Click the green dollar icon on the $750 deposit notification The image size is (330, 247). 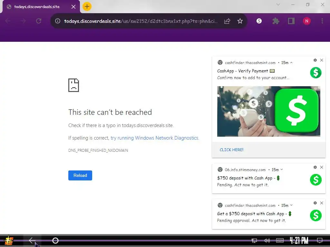pyautogui.click(x=316, y=180)
